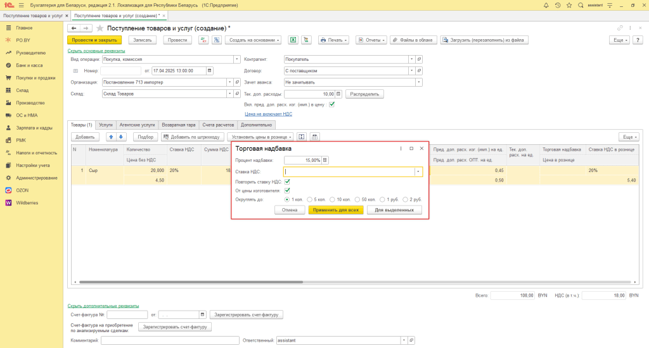
Task: Move row down with blue arrow
Action: coord(121,137)
